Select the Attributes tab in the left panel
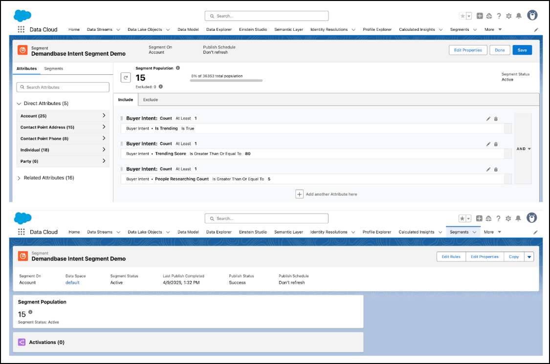 tap(27, 69)
